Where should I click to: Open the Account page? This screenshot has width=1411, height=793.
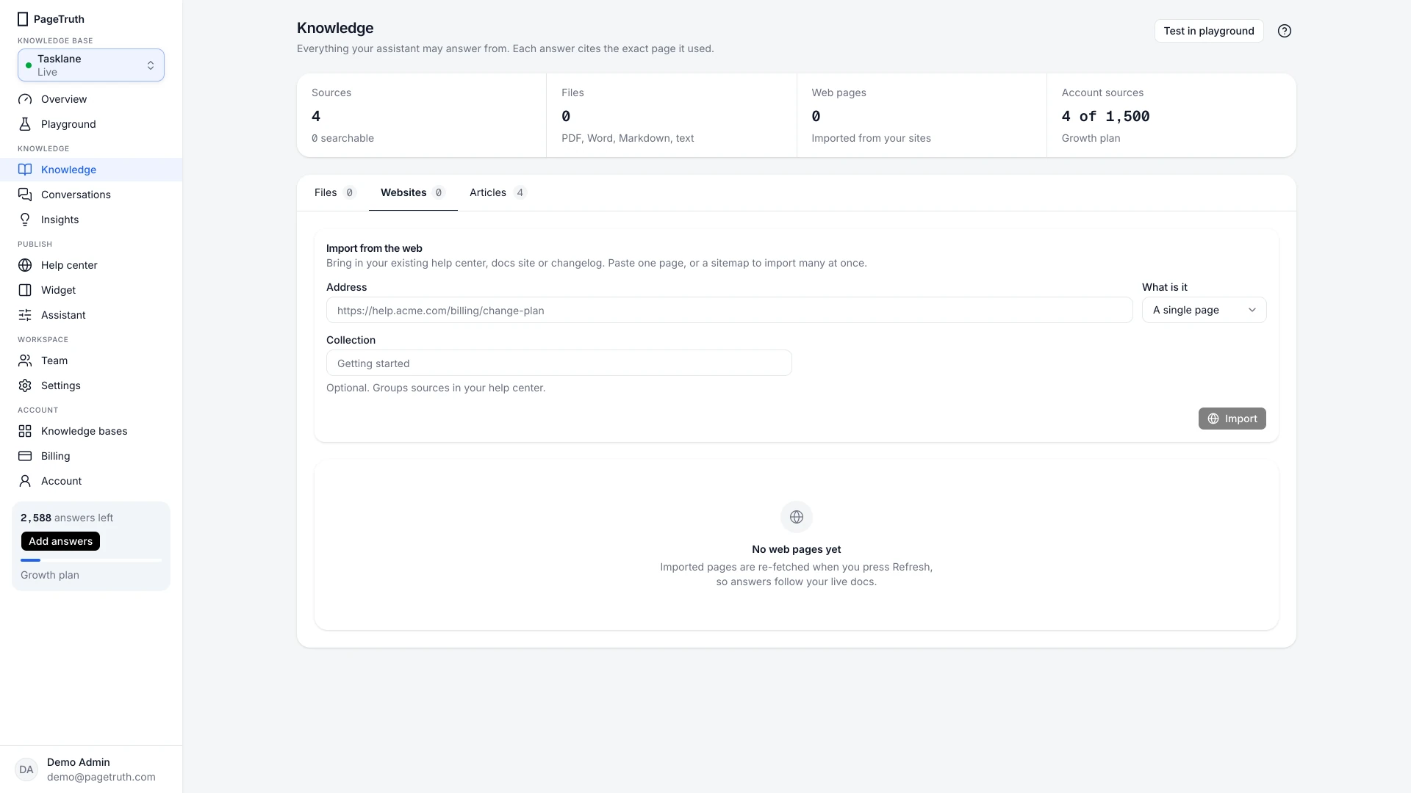91,481
